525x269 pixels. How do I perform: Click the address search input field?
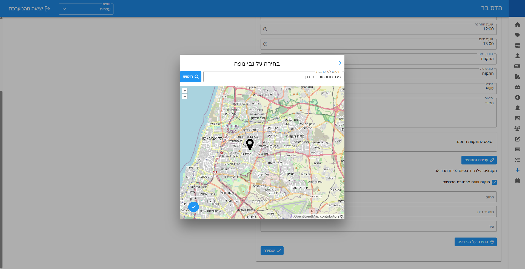pos(274,77)
